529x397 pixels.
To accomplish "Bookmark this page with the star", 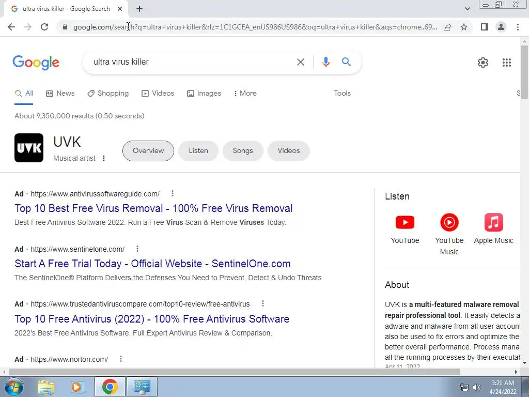I will pyautogui.click(x=464, y=27).
